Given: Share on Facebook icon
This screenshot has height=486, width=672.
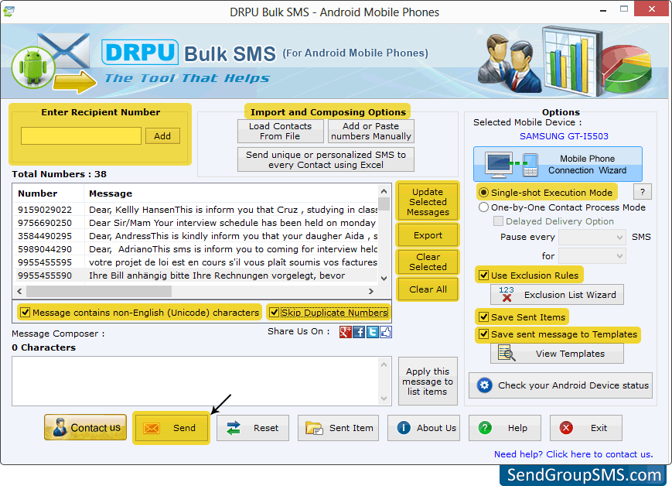Looking at the screenshot, I should pyautogui.click(x=359, y=332).
